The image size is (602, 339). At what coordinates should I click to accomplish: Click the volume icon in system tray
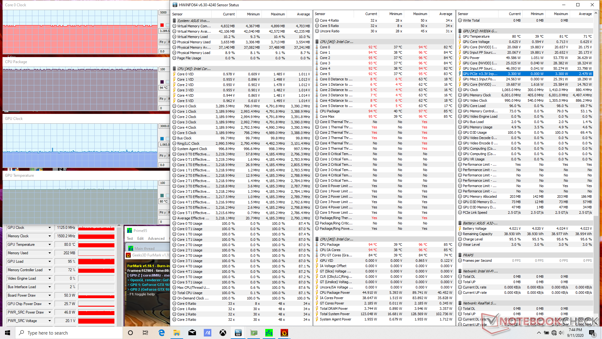point(561,333)
